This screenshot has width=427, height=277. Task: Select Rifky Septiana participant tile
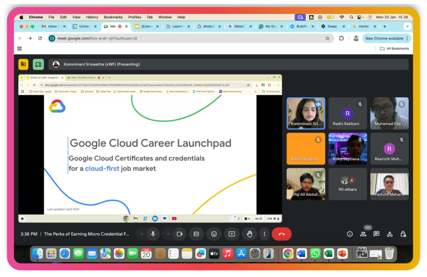click(x=347, y=149)
